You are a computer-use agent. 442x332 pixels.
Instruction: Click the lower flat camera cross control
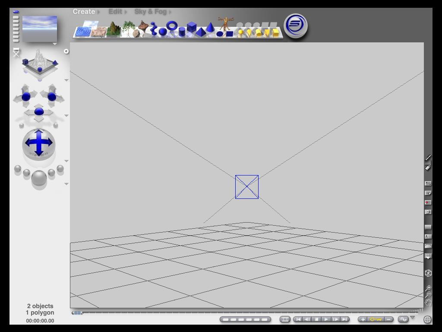pyautogui.click(x=39, y=112)
